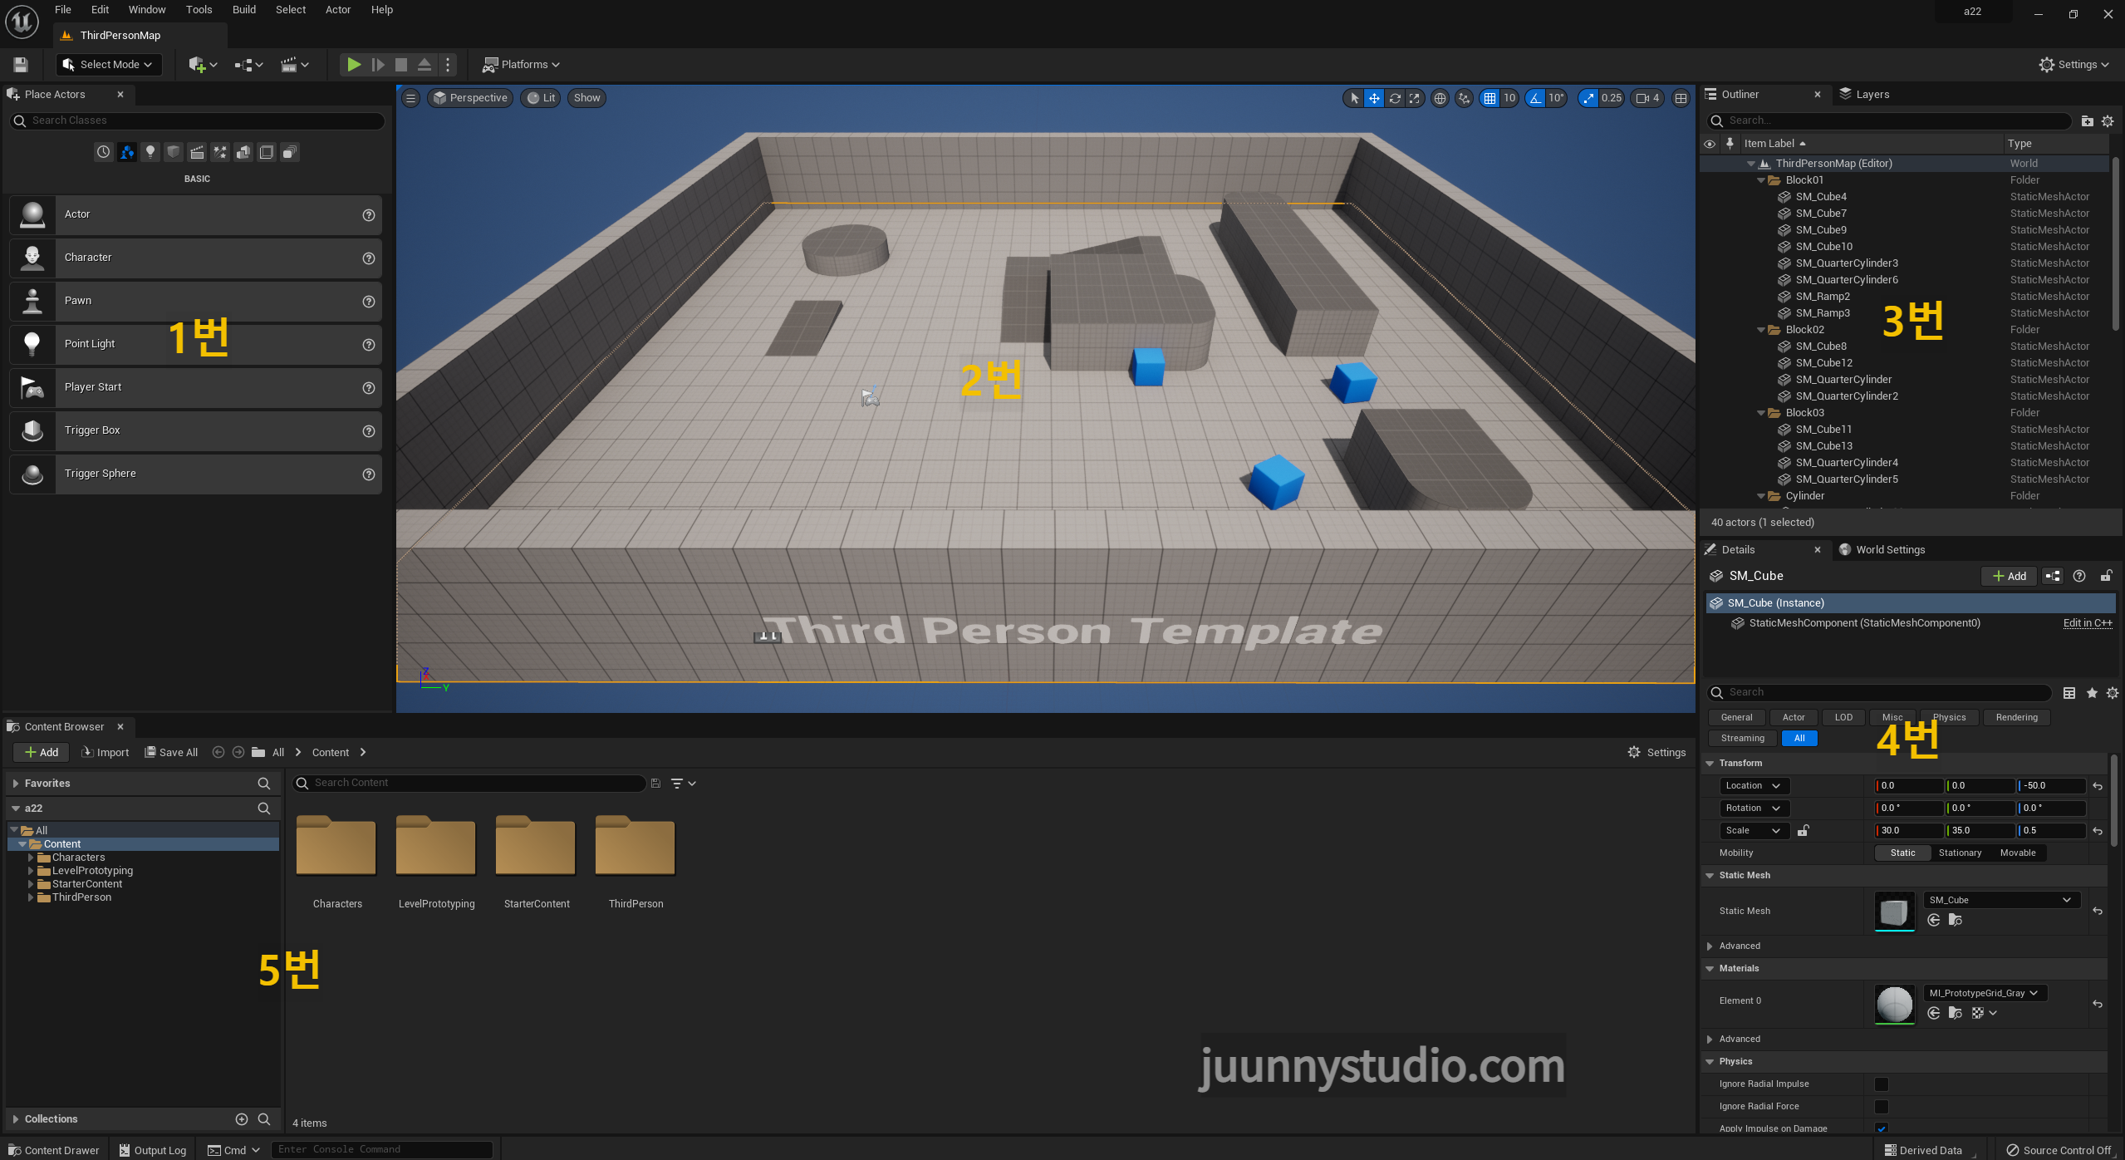Screen dimensions: 2125x1160
Task: Select the rotate gizmo tool in viewport
Action: click(1395, 98)
